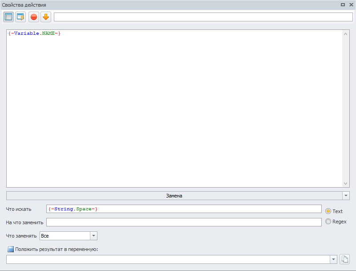Click the orange down arrow icon
Viewport: 356px width, 271px height.
[46, 17]
